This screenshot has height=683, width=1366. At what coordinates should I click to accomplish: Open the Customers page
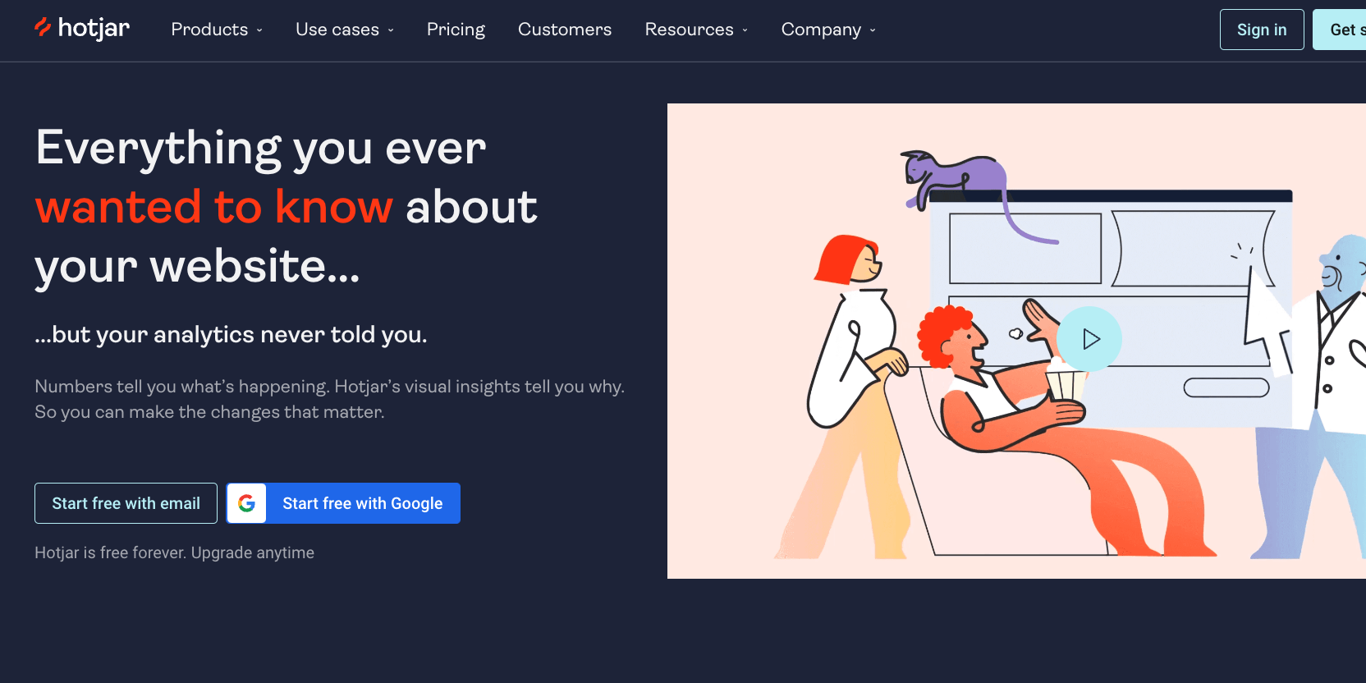pos(565,30)
